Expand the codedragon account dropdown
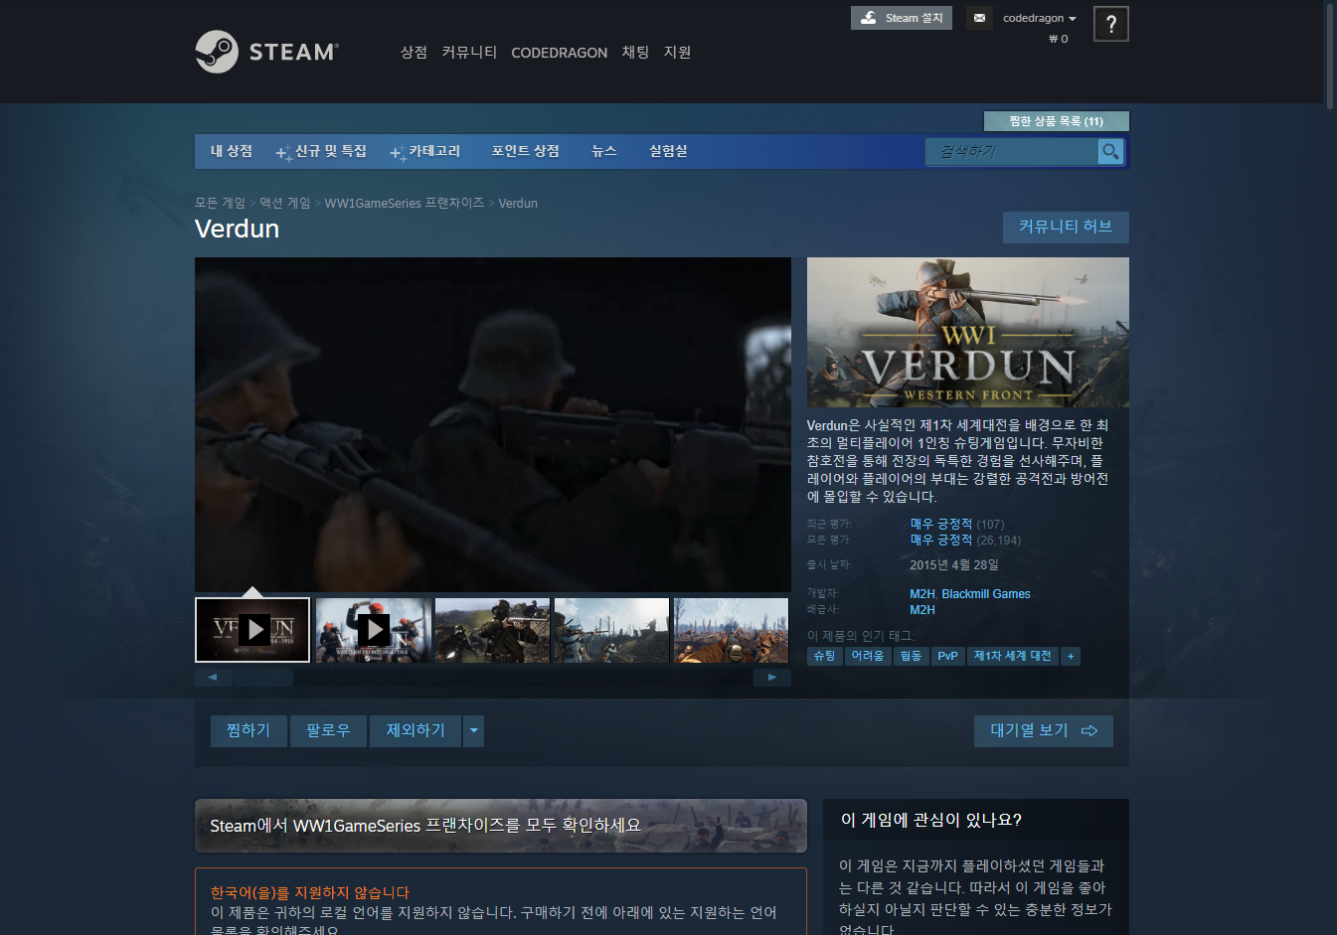 point(1039,18)
